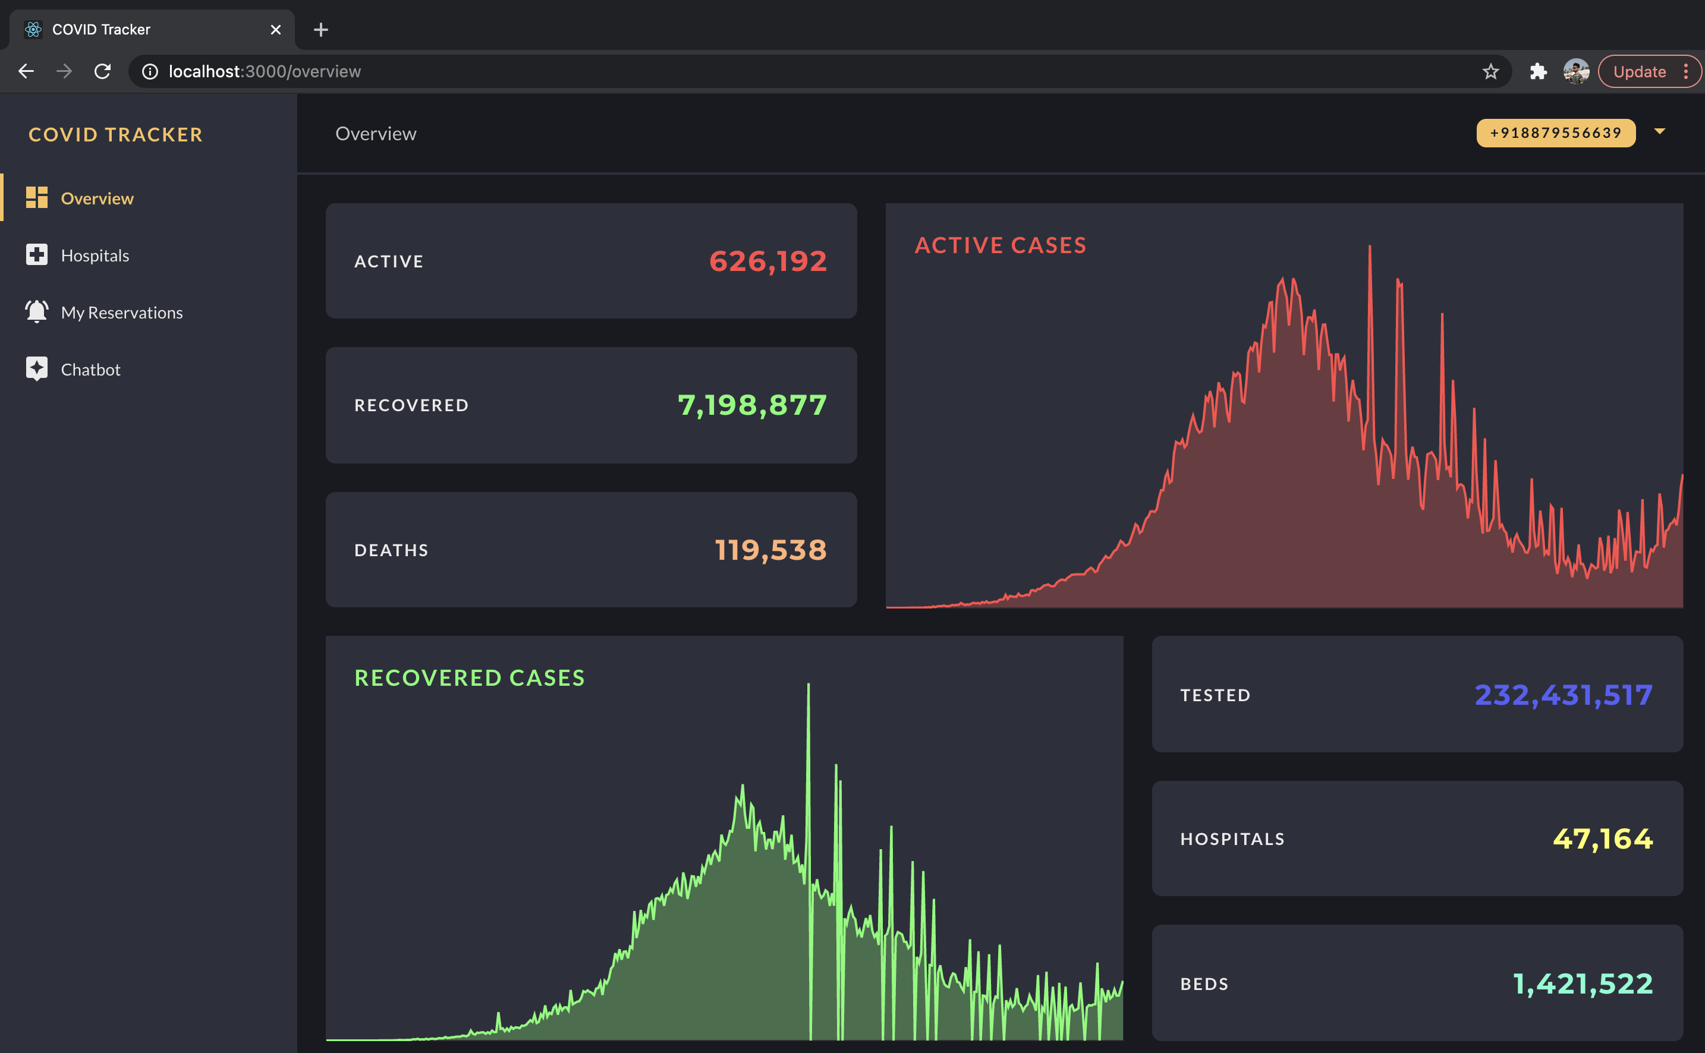Screen dimensions: 1705x1053
Task: View site information icon in address bar
Action: click(150, 72)
